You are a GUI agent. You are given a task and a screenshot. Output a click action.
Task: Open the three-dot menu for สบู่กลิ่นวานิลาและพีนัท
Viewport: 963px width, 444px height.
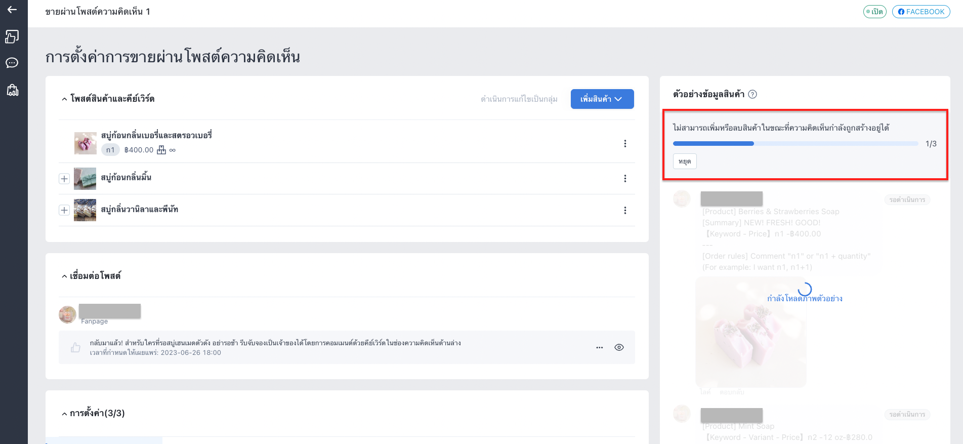[625, 211]
